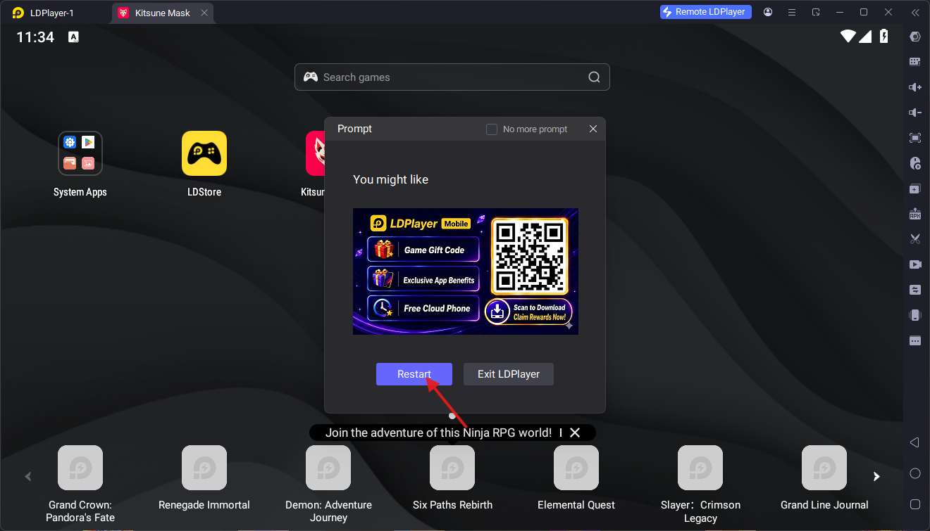This screenshot has height=531, width=930.
Task: Open the operation recorder (mouse macro) icon
Action: (x=915, y=163)
